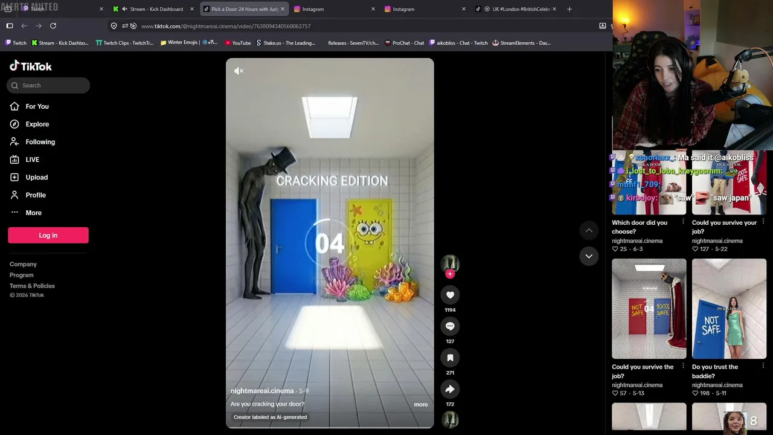The image size is (773, 435).
Task: Like the video showing 57 likes
Action: click(x=615, y=393)
